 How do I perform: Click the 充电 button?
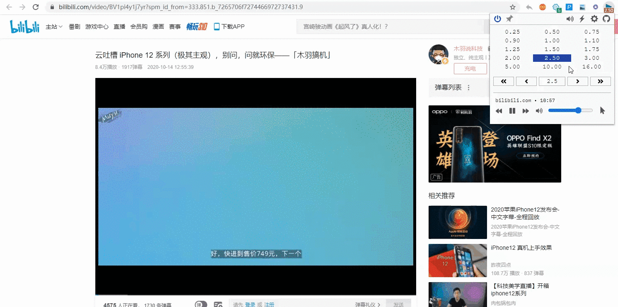(x=470, y=69)
